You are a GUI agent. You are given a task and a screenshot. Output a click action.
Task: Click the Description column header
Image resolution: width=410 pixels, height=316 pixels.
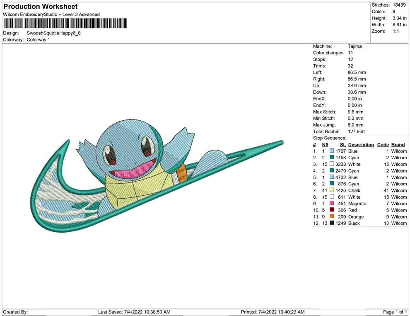361,145
